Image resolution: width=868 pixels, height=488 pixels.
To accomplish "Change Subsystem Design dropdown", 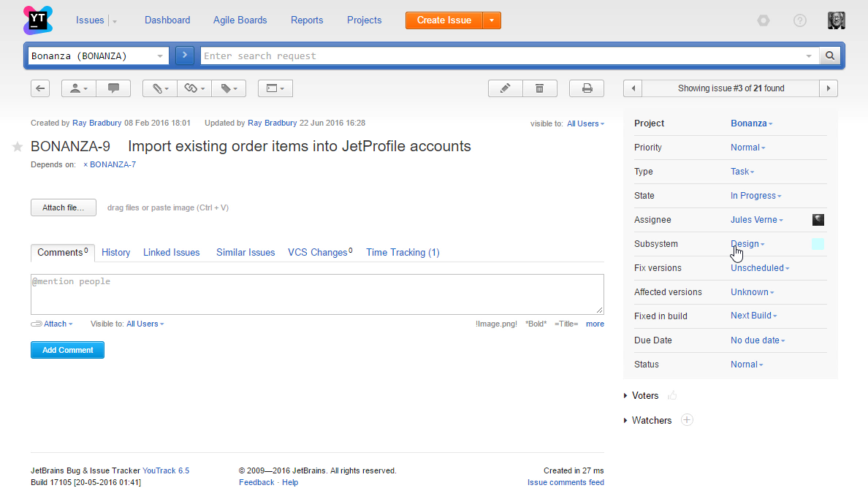I will click(x=747, y=244).
